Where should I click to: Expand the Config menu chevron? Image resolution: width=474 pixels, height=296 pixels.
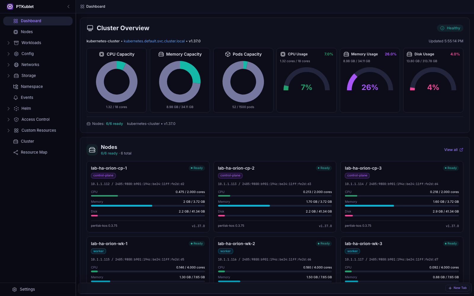(x=9, y=54)
